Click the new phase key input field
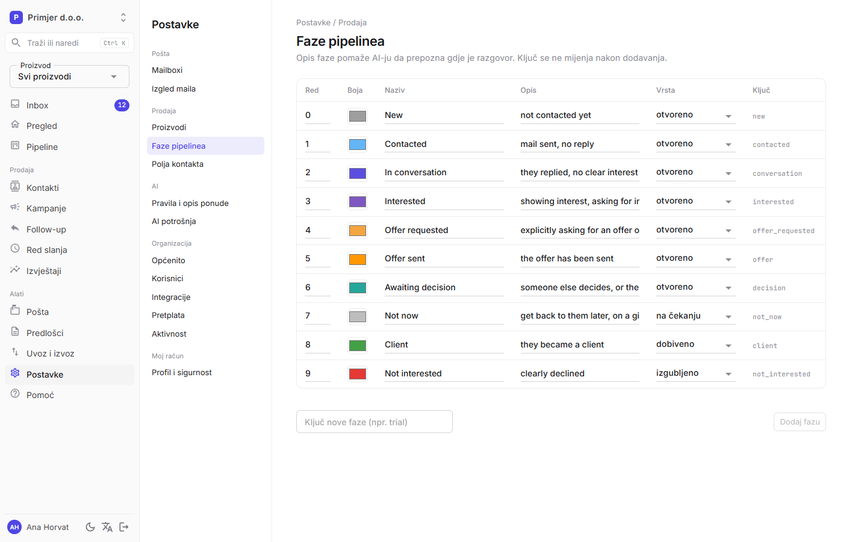Screen dimensions: 867x542 point(374,422)
